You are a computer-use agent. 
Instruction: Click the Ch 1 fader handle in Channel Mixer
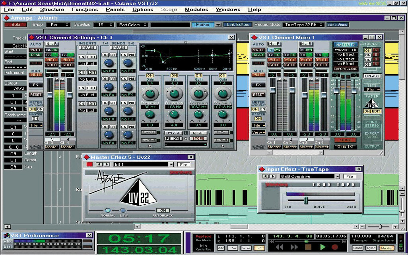pos(273,90)
